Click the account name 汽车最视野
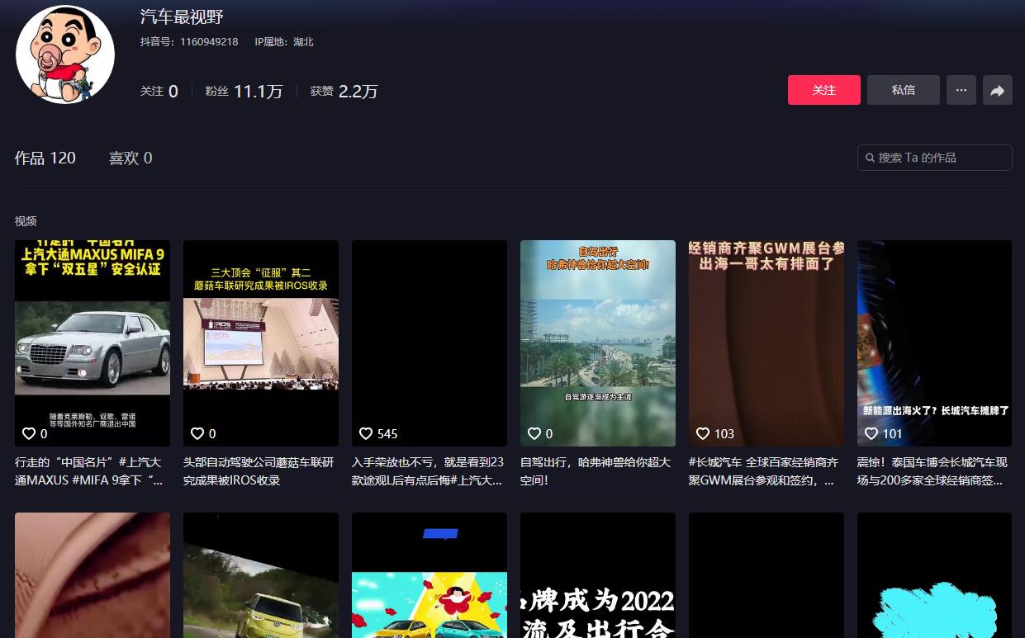1025x638 pixels. tap(182, 17)
